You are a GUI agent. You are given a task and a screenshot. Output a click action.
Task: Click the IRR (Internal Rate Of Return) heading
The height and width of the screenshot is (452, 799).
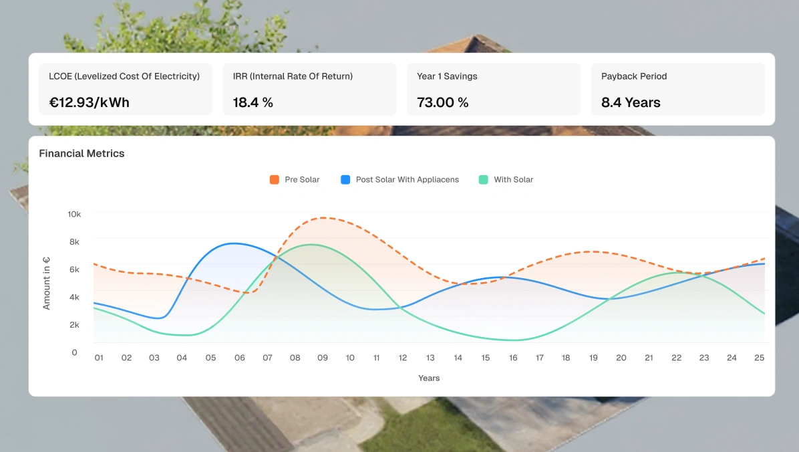(293, 76)
